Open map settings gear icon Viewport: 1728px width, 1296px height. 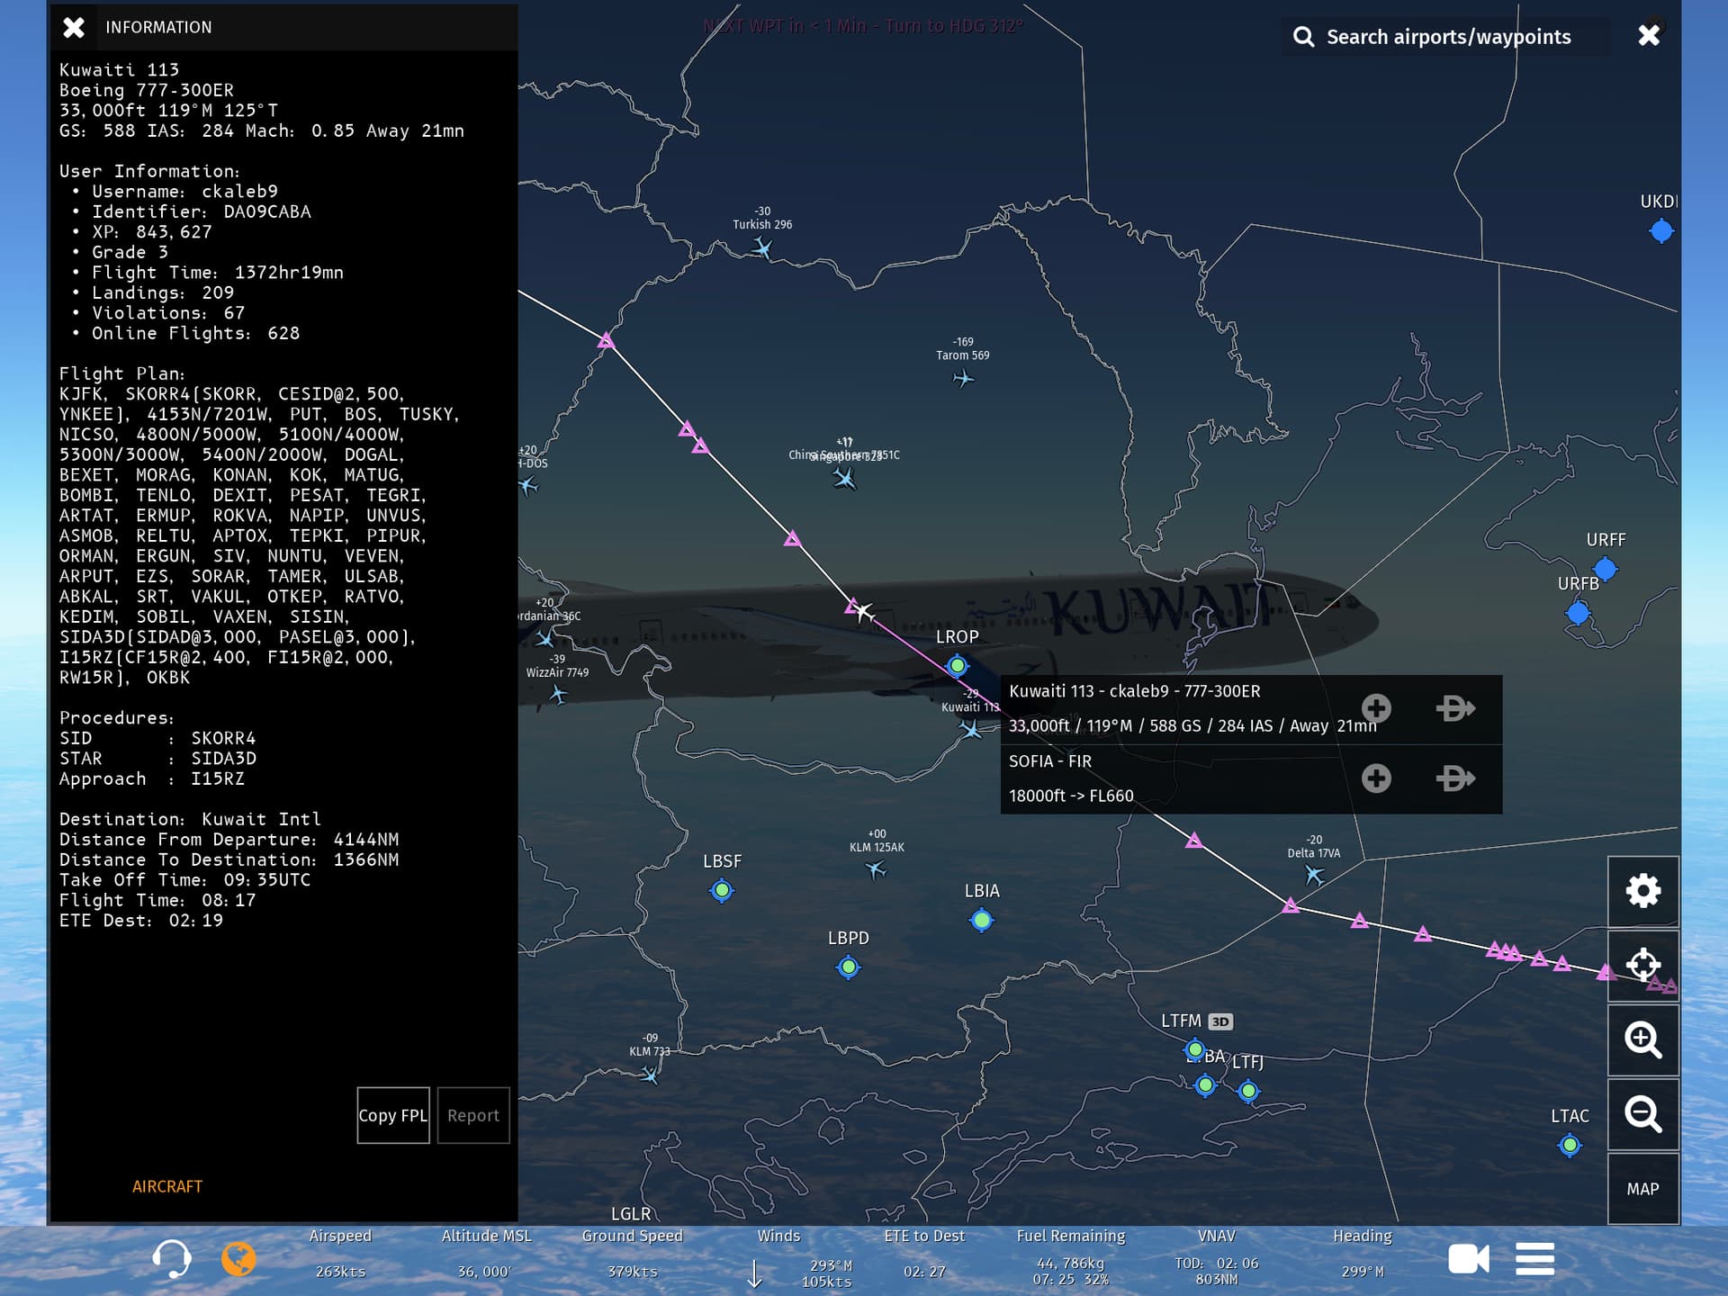coord(1642,891)
